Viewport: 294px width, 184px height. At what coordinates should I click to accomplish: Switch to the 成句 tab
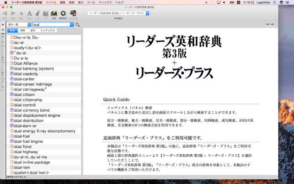point(32,31)
